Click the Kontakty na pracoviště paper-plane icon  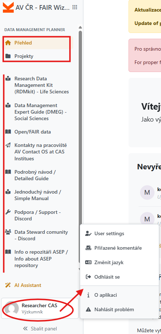8,145
